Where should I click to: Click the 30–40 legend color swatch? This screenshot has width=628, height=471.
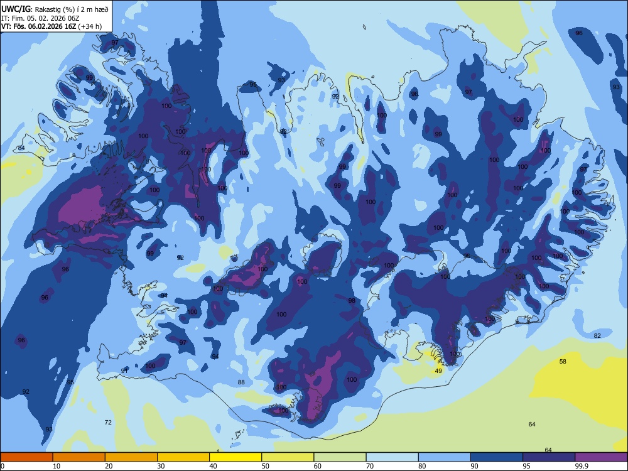pos(183,457)
